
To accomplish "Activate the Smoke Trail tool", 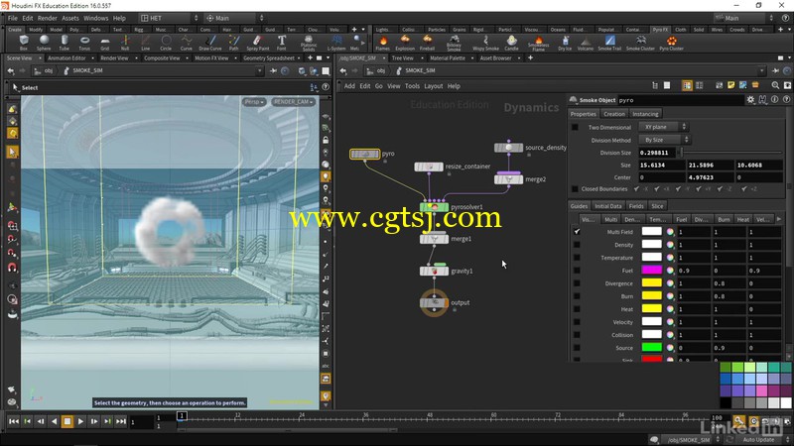I will click(609, 43).
